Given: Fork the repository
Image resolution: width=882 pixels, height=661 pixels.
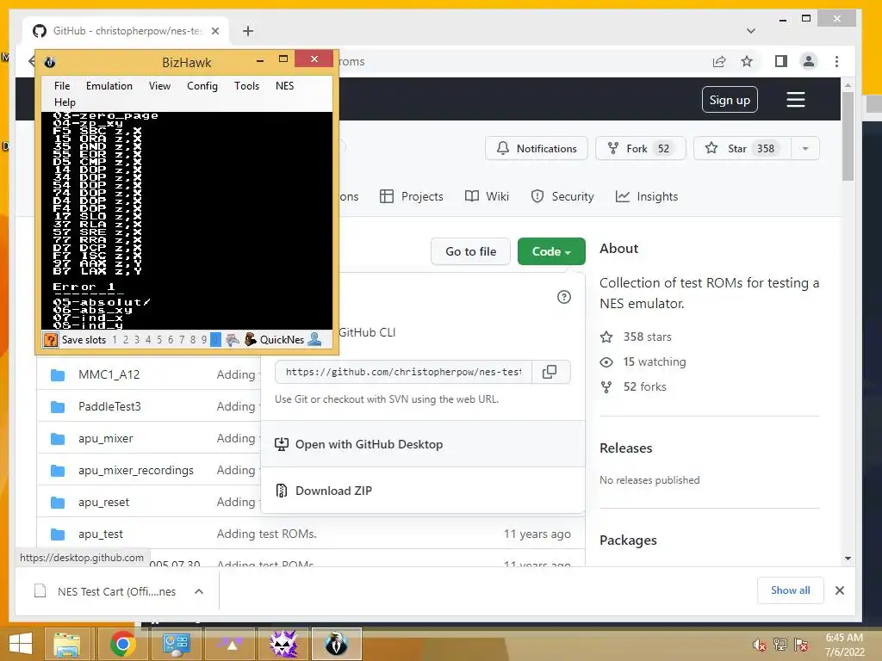Looking at the screenshot, I should coord(641,148).
